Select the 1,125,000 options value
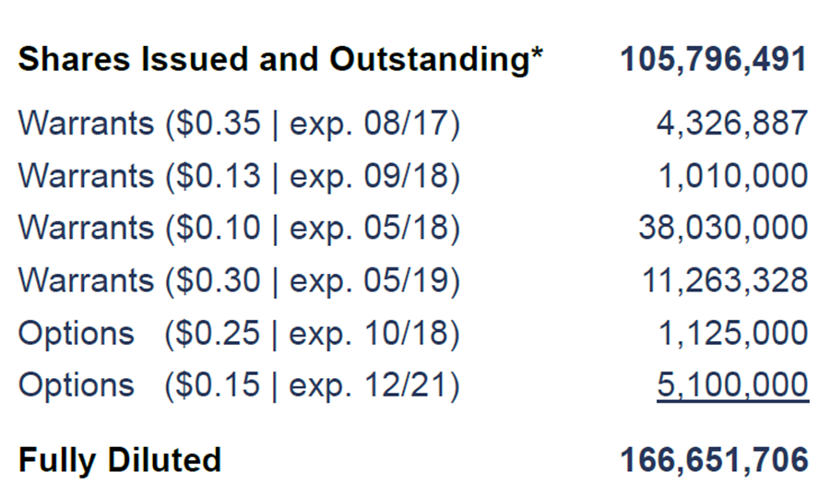Screen dimensions: 830x484 pyautogui.click(x=733, y=333)
